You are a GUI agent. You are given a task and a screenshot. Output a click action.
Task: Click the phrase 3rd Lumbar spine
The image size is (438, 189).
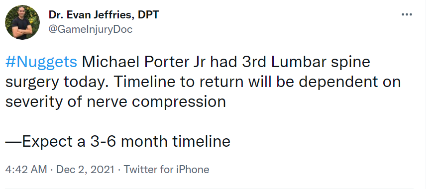[306, 62]
